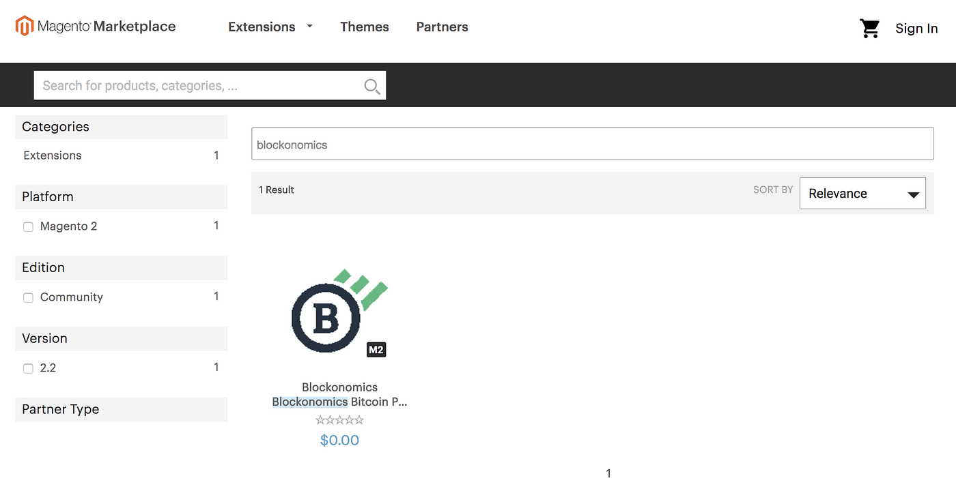Click the count beside Magento 2

tap(216, 226)
